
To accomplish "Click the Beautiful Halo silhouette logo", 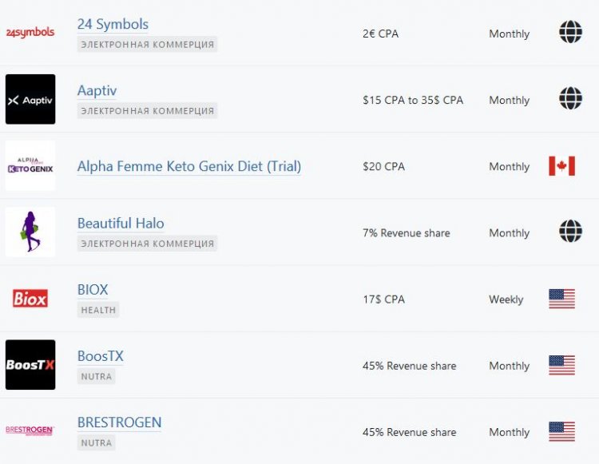I will [30, 232].
